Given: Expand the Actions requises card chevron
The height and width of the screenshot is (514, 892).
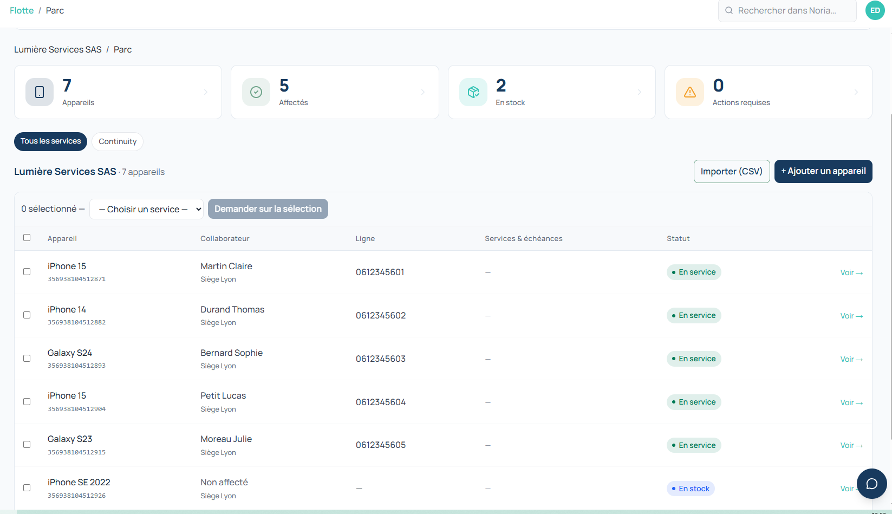Looking at the screenshot, I should coord(856,92).
